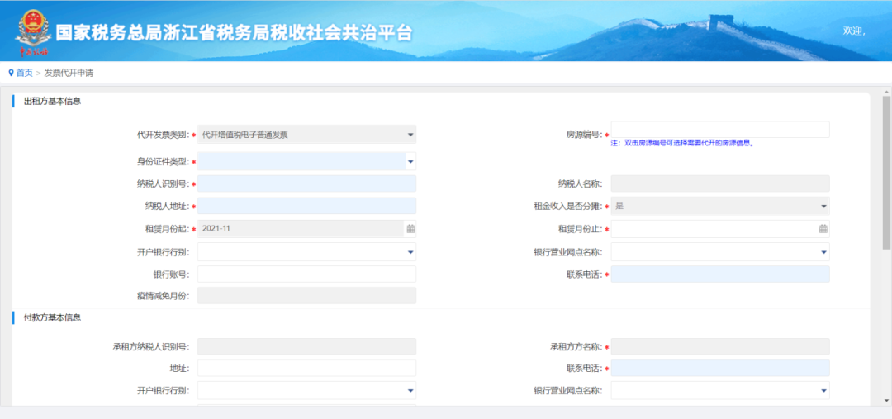Click lessor 联系电话 input field
The height and width of the screenshot is (419, 892).
[x=719, y=274]
